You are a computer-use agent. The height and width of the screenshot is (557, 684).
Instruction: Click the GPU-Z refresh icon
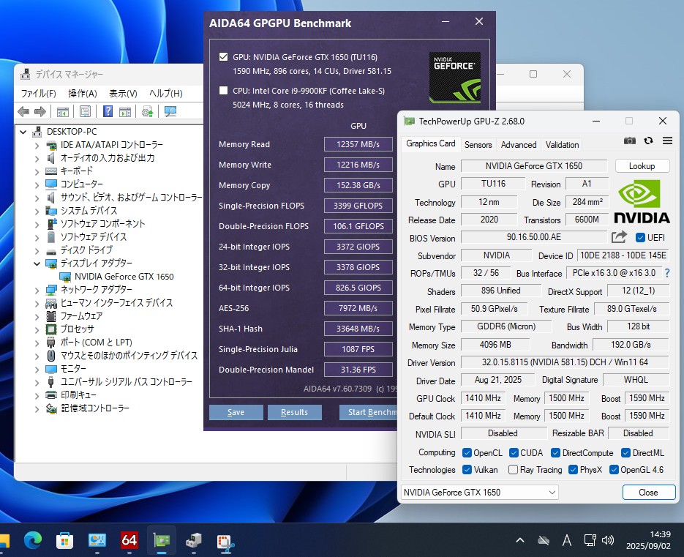tap(649, 141)
